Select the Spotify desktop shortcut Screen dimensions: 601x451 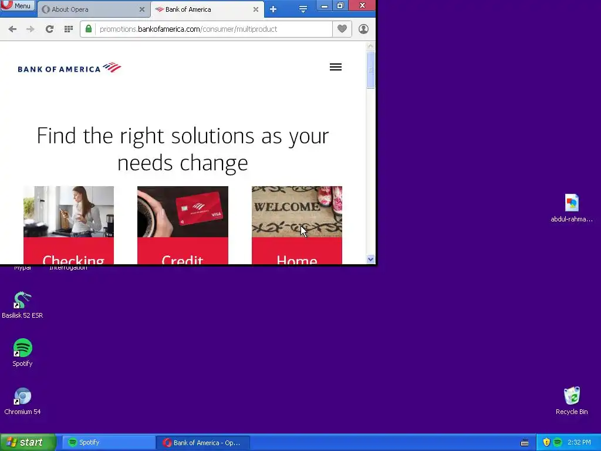[22, 353]
